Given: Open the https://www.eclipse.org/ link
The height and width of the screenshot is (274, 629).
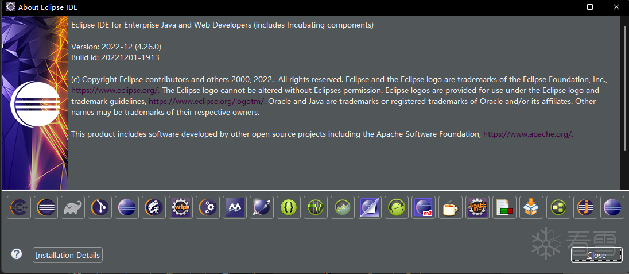Looking at the screenshot, I should click(x=115, y=90).
